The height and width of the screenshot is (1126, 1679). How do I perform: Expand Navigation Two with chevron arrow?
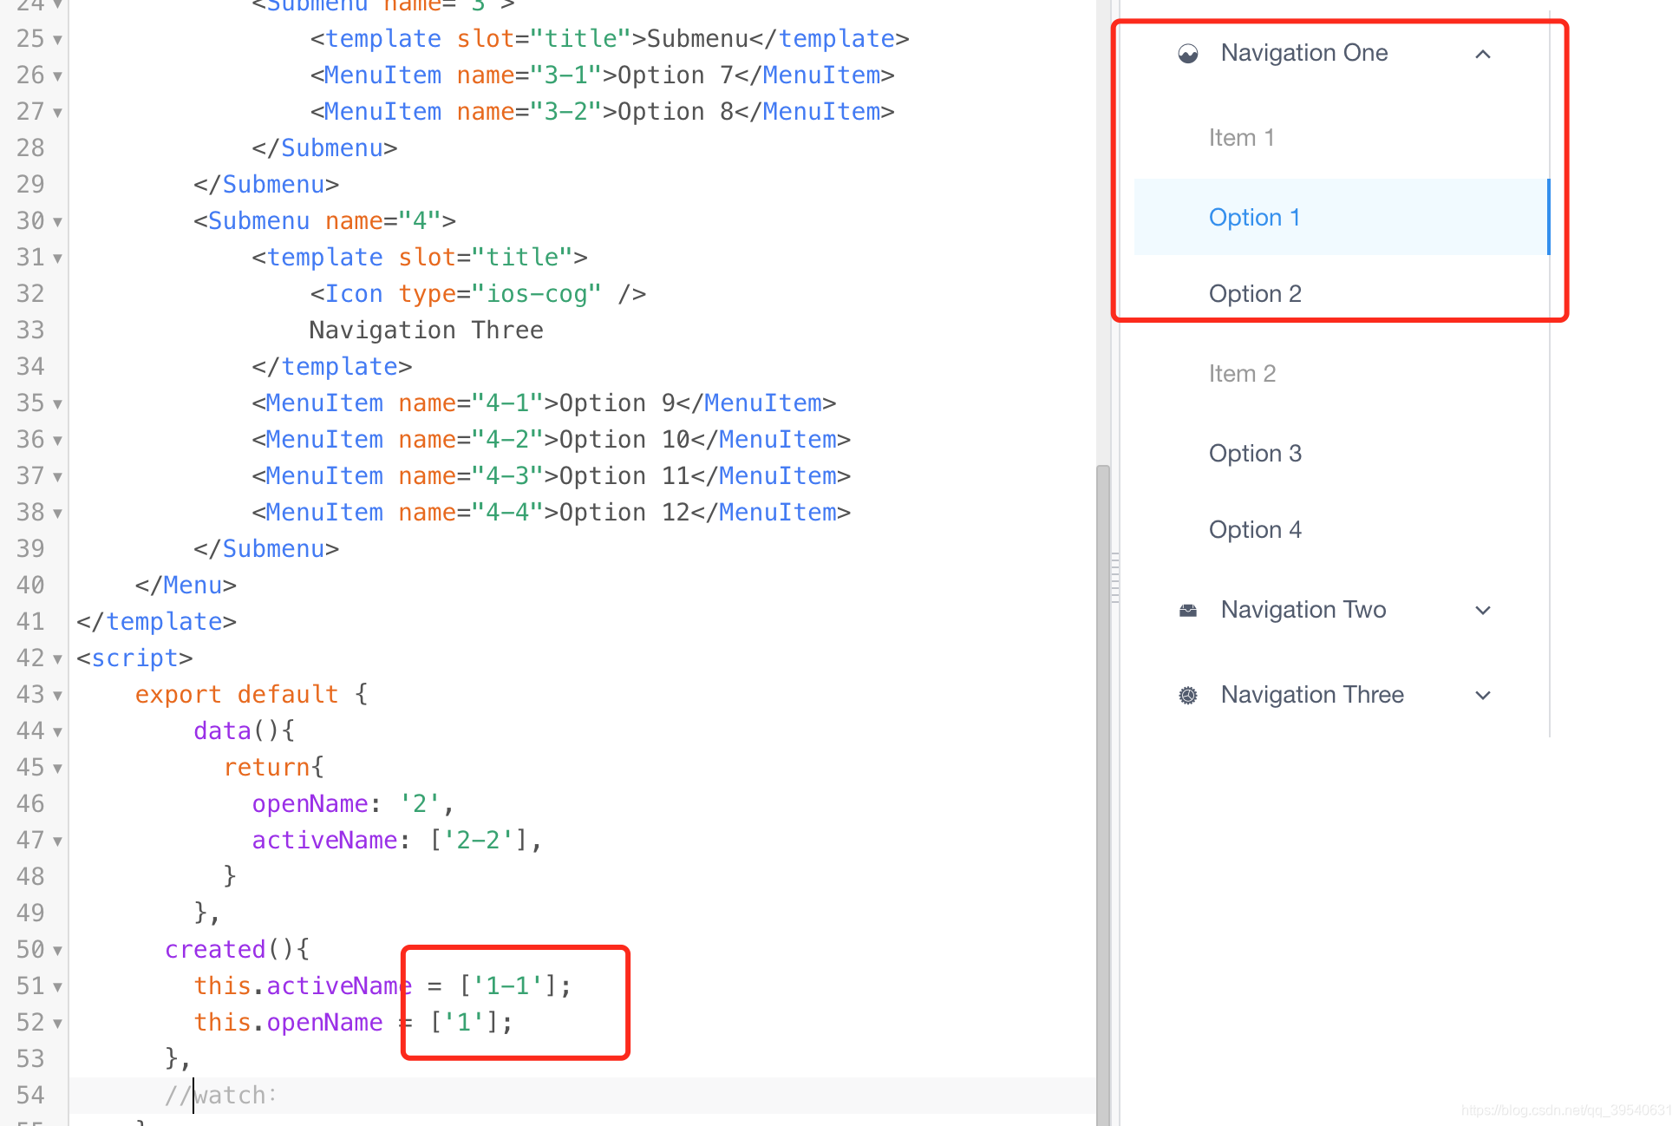click(x=1483, y=611)
